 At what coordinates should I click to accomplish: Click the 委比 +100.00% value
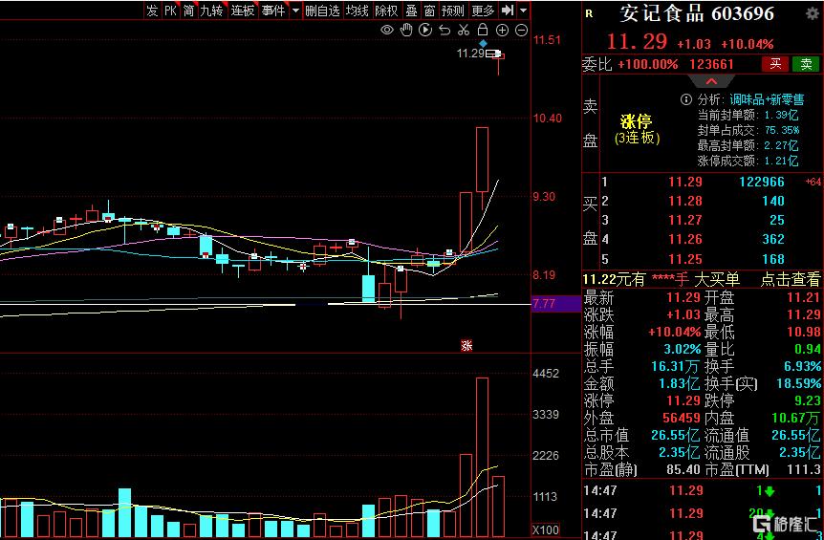click(x=647, y=64)
